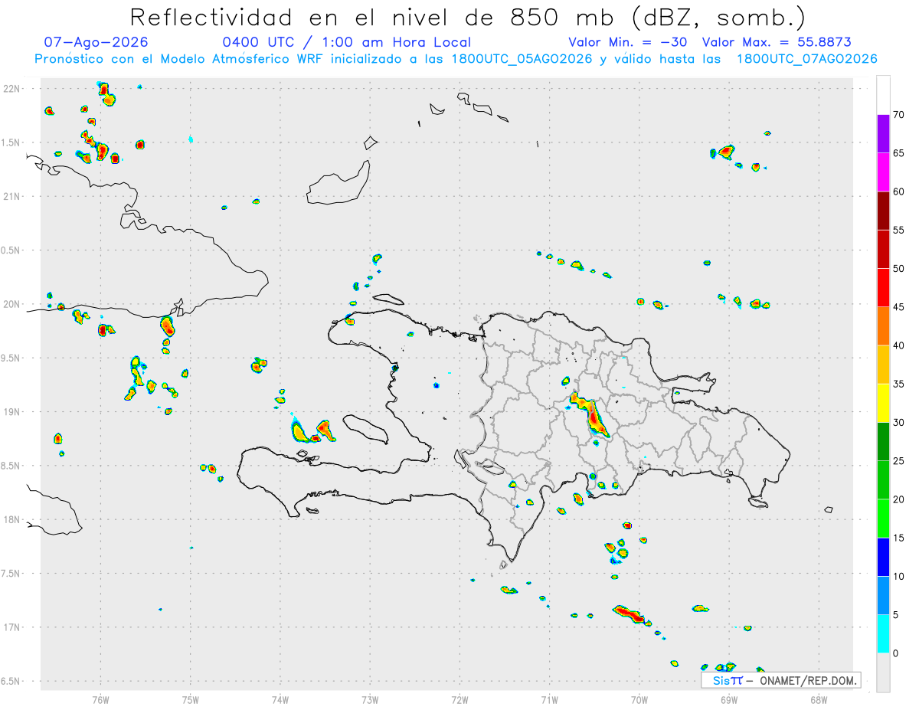919x710 pixels.
Task: Click the longitude axis label '72W'
Action: click(x=459, y=699)
